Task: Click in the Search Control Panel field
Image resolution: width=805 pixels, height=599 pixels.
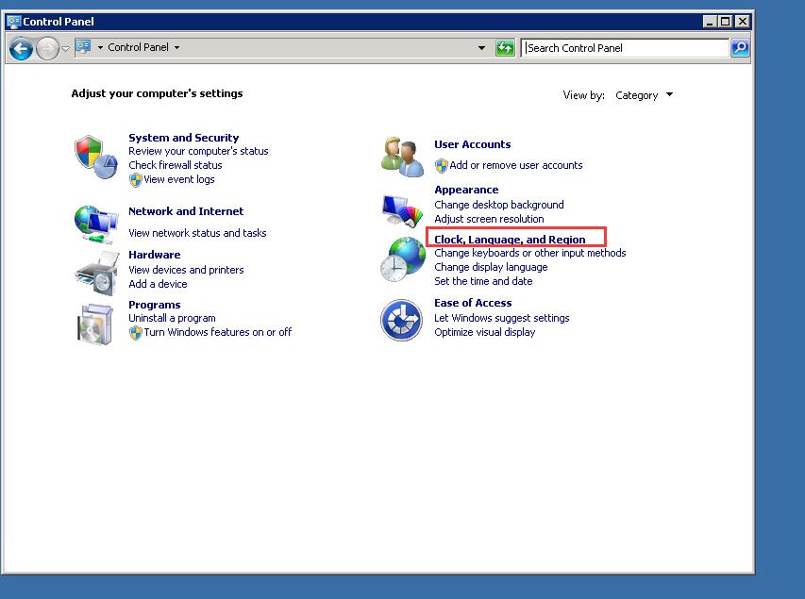Action: coord(623,48)
